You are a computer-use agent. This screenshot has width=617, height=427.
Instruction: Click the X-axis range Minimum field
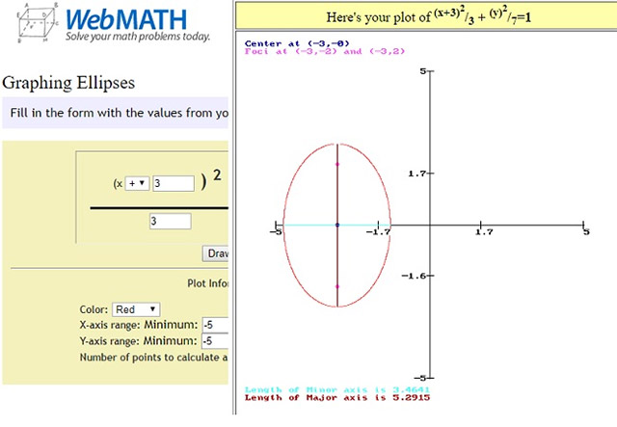[x=215, y=325]
